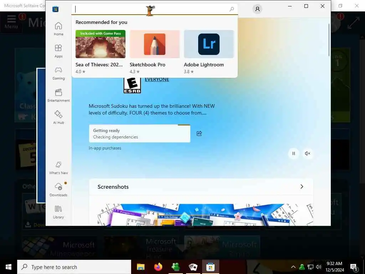The height and width of the screenshot is (274, 365).
Task: Click the ESRB rating badge
Action: pyautogui.click(x=132, y=86)
